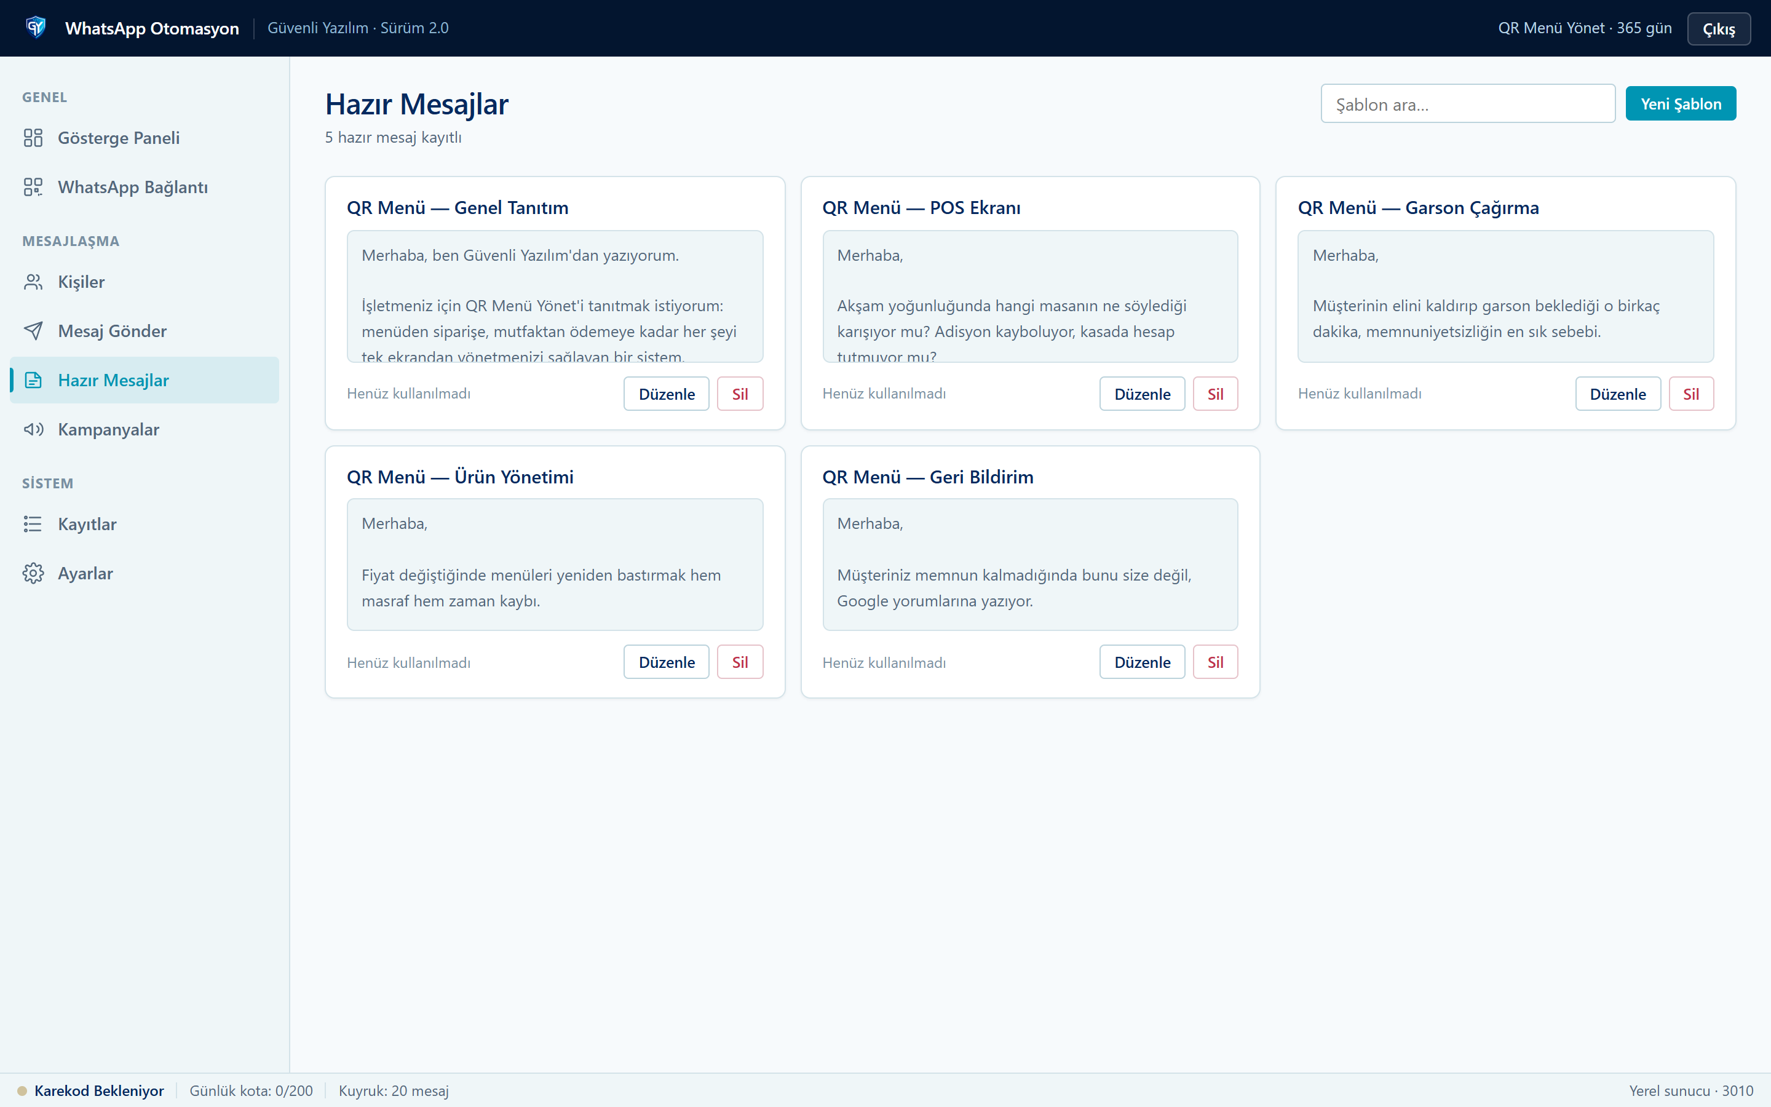Open Kampanyalar from the sidebar
Screen dimensions: 1771x1107
click(x=145, y=429)
